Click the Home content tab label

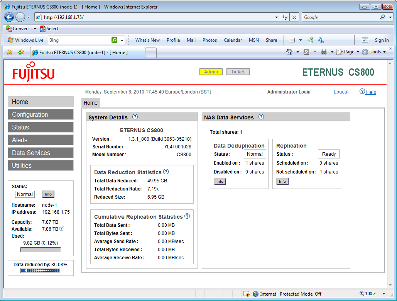click(x=90, y=103)
